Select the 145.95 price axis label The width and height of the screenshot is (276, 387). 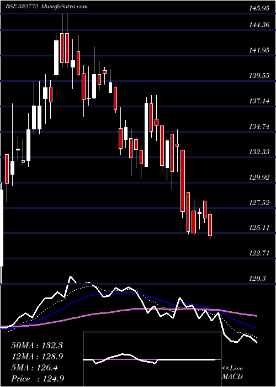tap(258, 8)
